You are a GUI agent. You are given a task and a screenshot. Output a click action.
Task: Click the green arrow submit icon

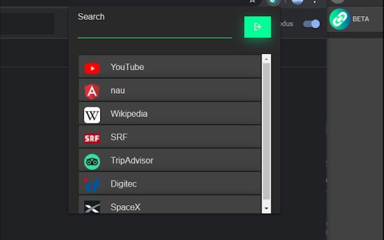click(258, 27)
